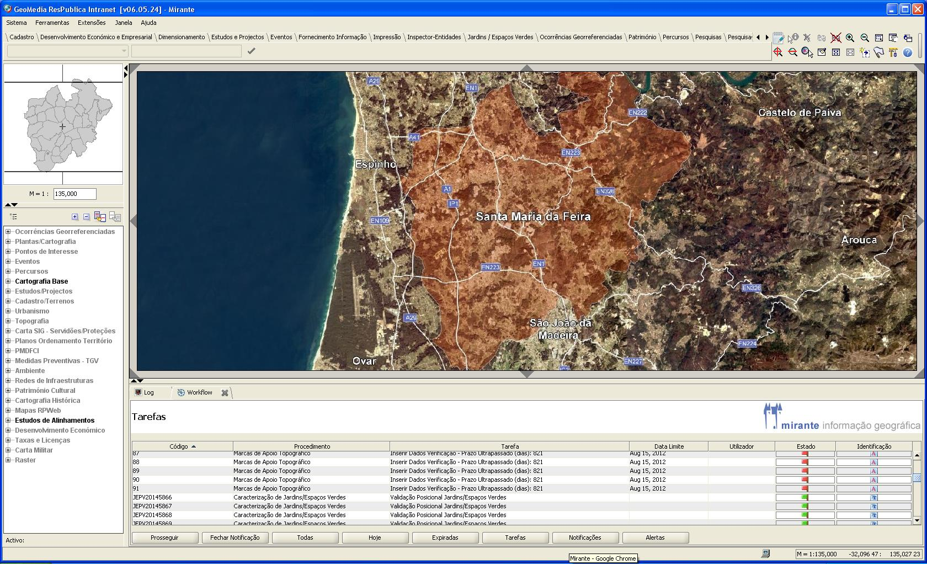The width and height of the screenshot is (927, 564).
Task: Click the red-line zoom-out icon
Action: click(x=793, y=52)
